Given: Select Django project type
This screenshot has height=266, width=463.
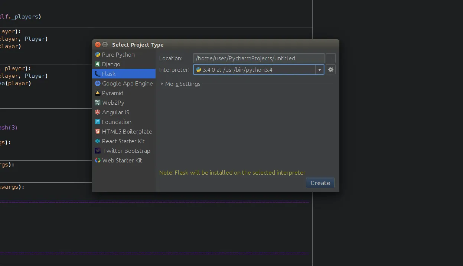Looking at the screenshot, I should (x=124, y=64).
